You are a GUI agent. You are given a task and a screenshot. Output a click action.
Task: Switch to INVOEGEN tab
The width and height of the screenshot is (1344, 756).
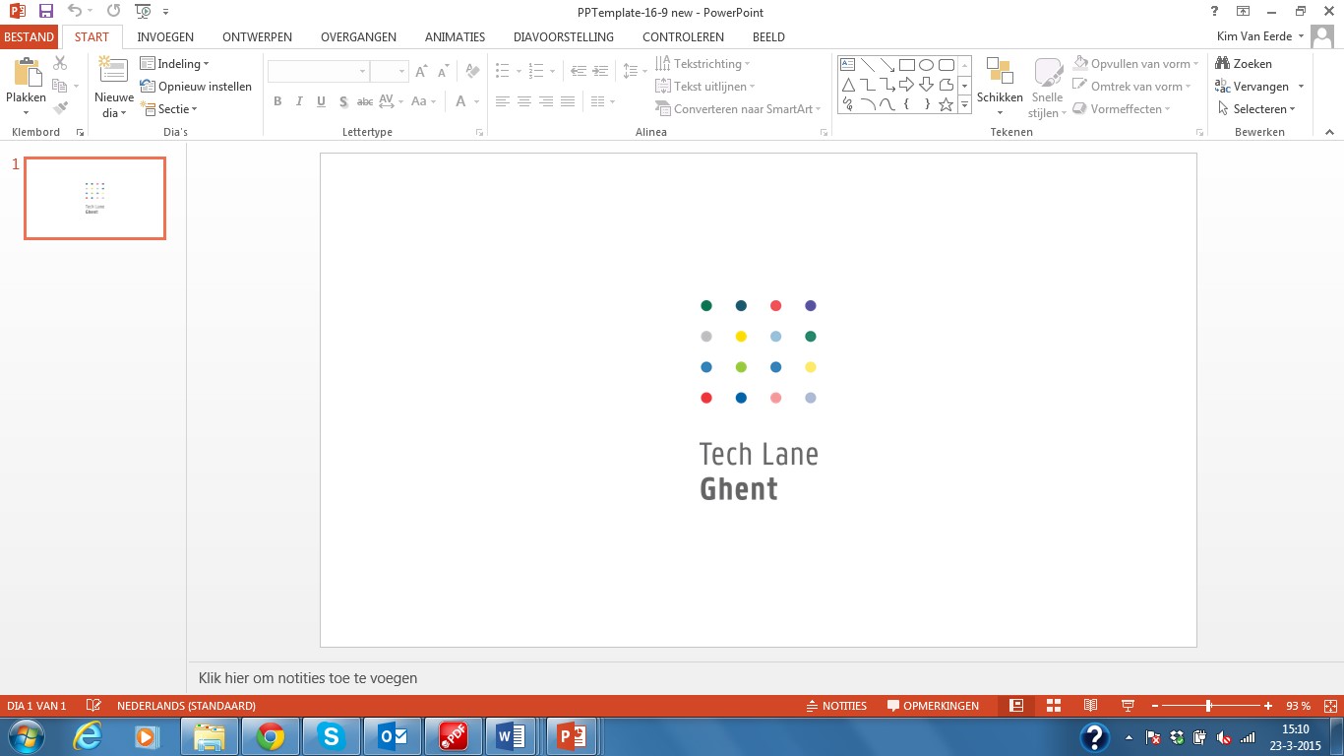point(165,36)
